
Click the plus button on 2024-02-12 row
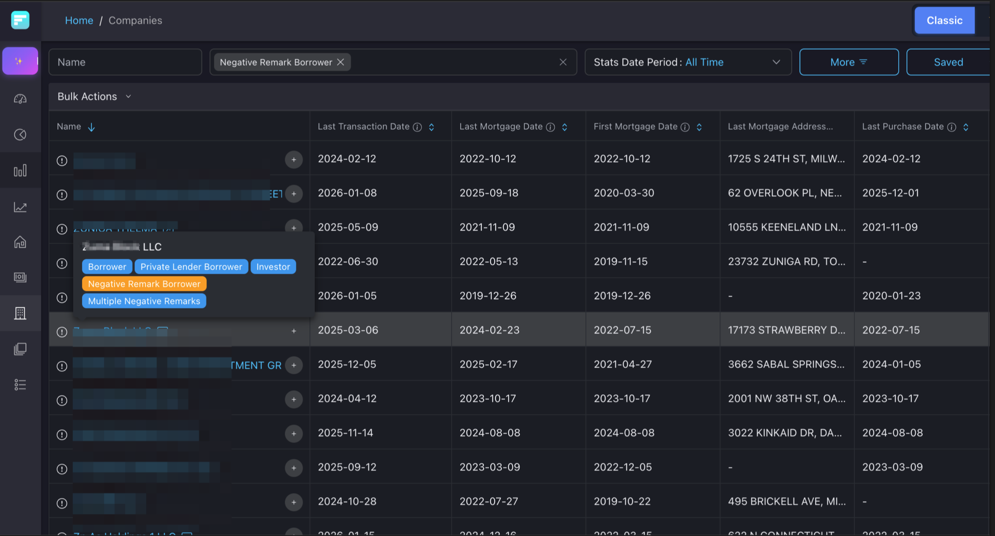pos(293,160)
